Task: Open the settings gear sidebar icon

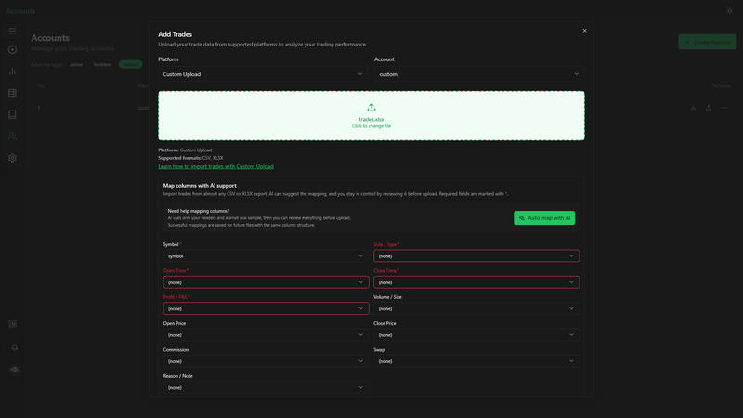Action: pyautogui.click(x=12, y=158)
